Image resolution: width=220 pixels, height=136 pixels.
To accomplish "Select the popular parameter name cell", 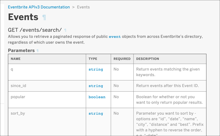I will coord(18,97).
